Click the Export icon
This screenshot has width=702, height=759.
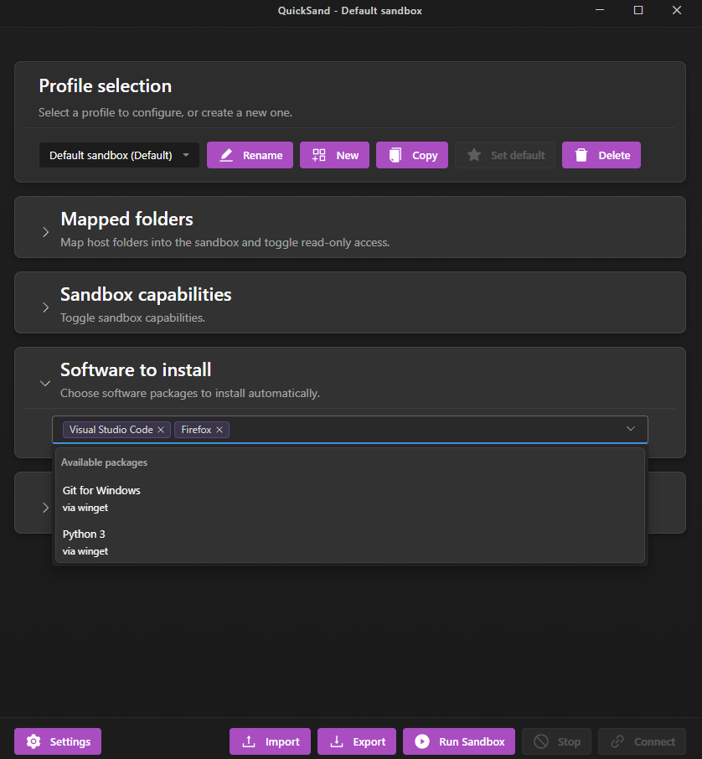point(336,741)
